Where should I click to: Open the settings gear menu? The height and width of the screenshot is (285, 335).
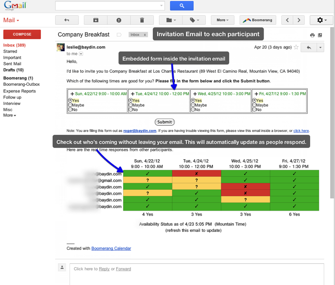(x=321, y=20)
